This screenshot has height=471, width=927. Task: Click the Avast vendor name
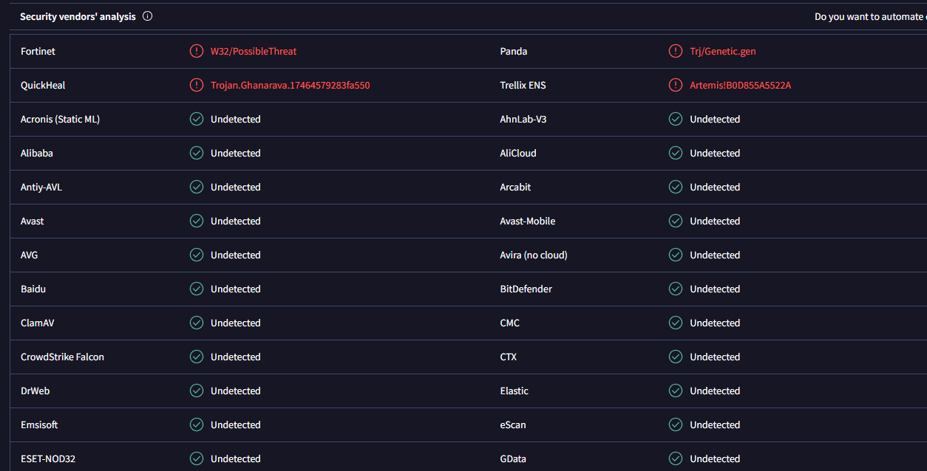pyautogui.click(x=33, y=221)
